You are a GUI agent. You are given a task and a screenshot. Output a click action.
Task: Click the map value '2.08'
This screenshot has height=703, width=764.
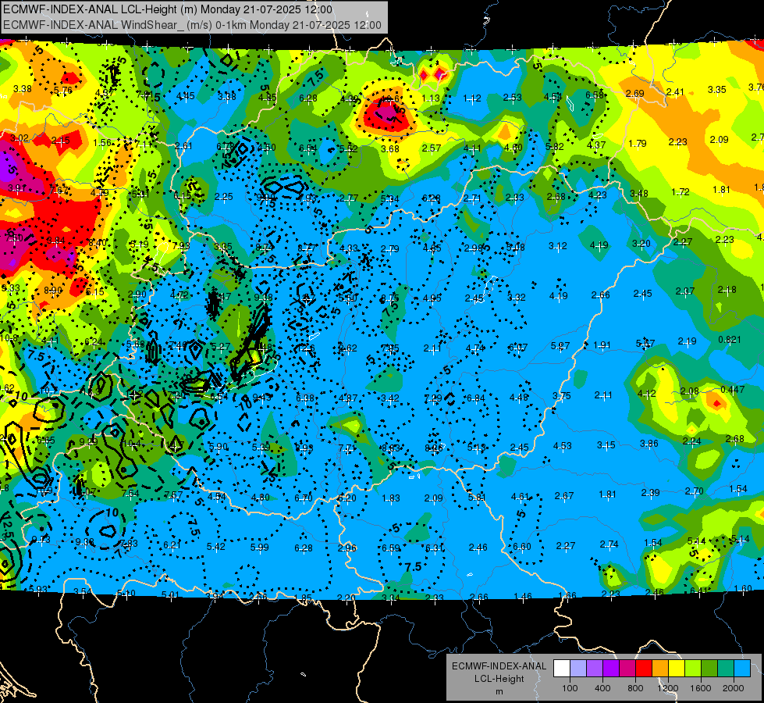(689, 391)
